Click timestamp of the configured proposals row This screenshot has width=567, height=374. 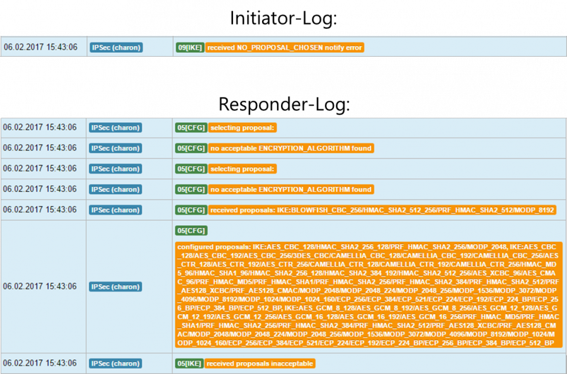click(x=40, y=286)
